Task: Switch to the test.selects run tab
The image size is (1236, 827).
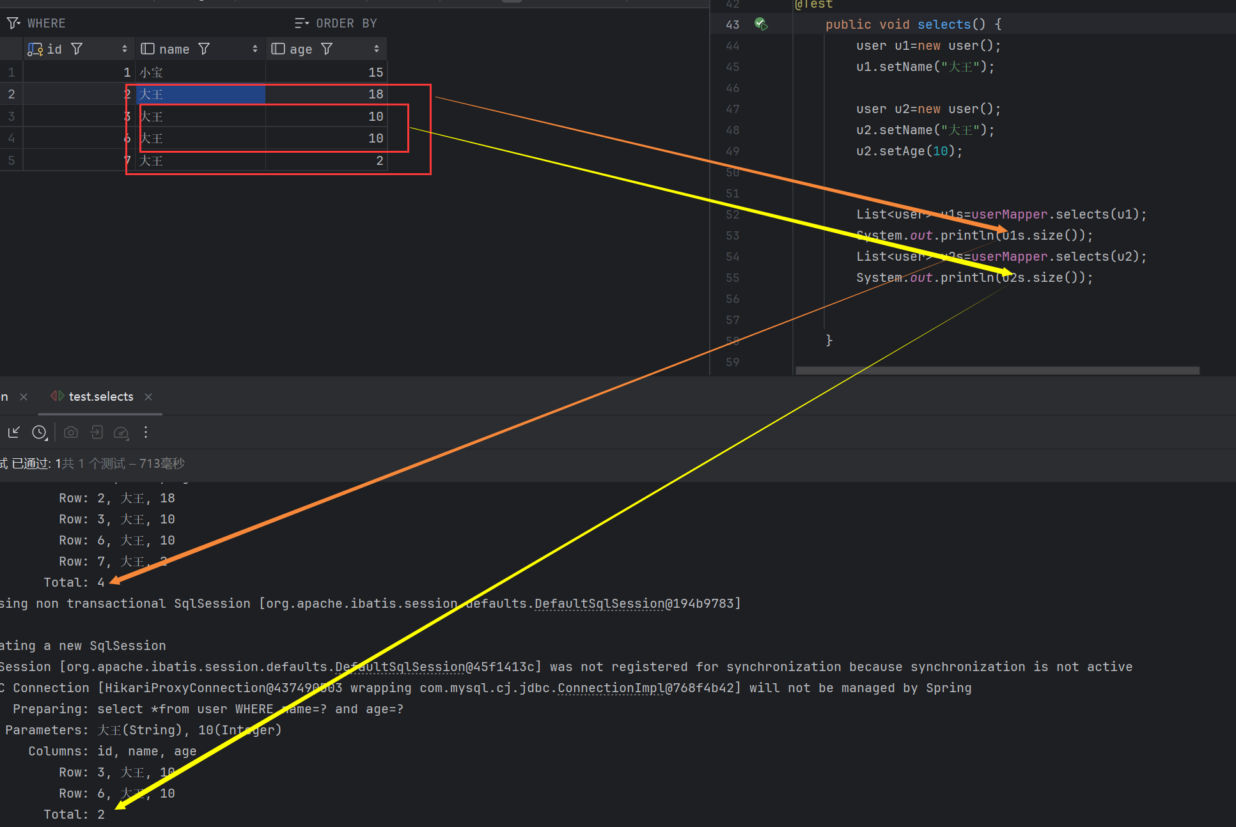Action: (x=100, y=397)
